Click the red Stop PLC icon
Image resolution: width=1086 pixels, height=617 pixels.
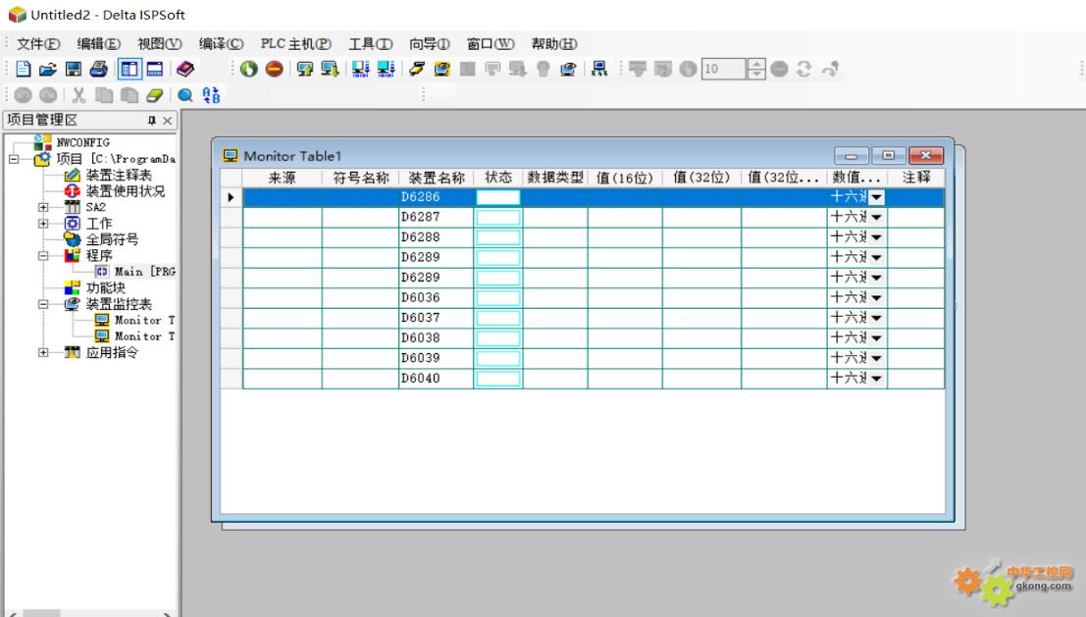(275, 69)
